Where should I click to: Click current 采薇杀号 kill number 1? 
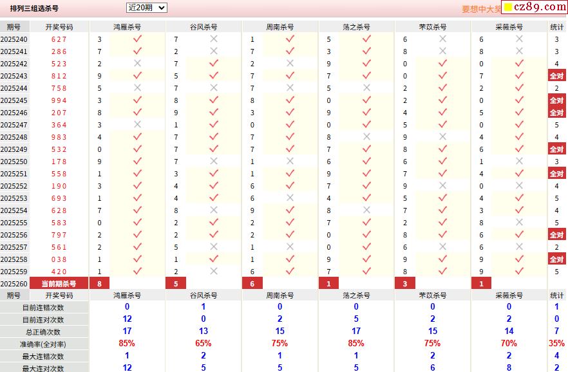tap(482, 283)
